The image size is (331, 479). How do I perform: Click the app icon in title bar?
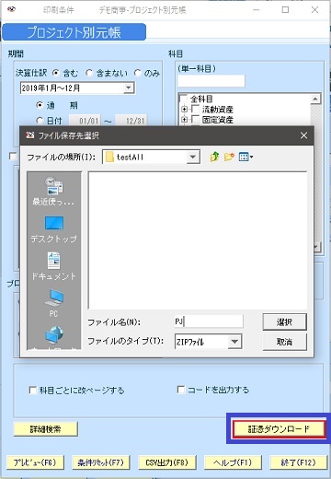click(x=11, y=10)
